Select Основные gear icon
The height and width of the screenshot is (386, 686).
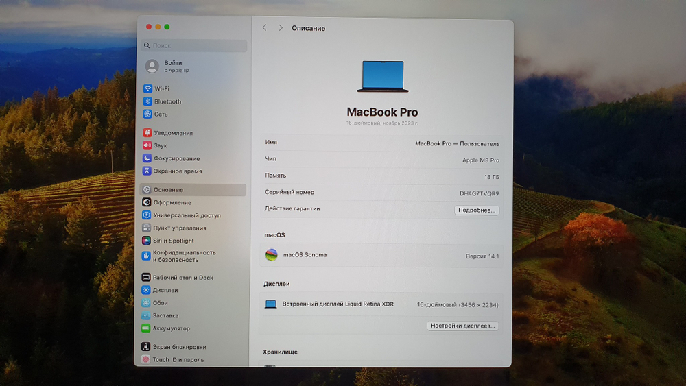pos(147,190)
